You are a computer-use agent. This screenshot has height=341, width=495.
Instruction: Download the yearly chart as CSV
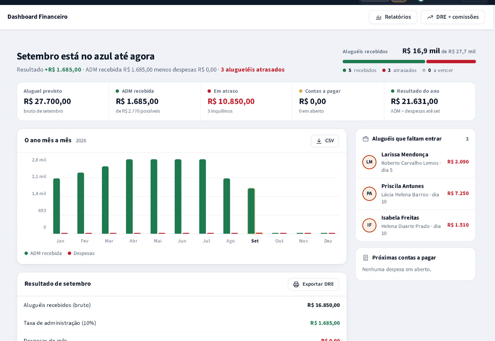[x=325, y=141]
